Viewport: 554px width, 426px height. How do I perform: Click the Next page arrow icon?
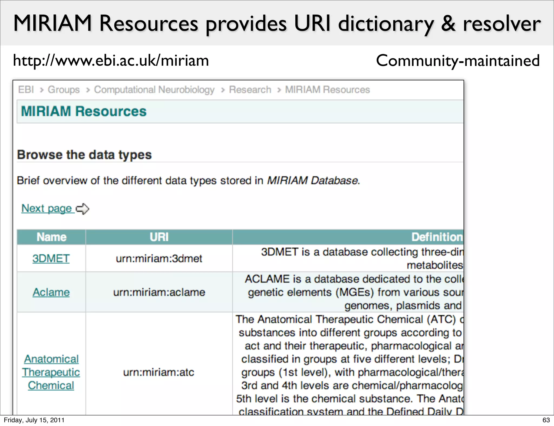pos(83,209)
